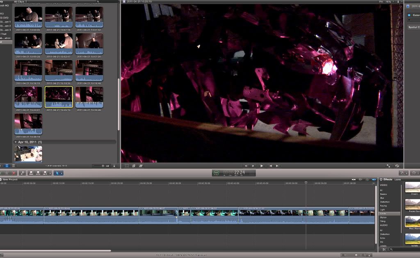Click the timeline playhead marker in ruler
Screen dimensions: 420x258
[x=306, y=183]
